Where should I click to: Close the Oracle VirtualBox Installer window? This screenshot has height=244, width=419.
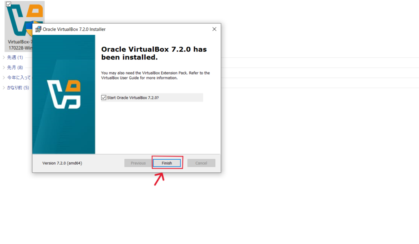(214, 29)
